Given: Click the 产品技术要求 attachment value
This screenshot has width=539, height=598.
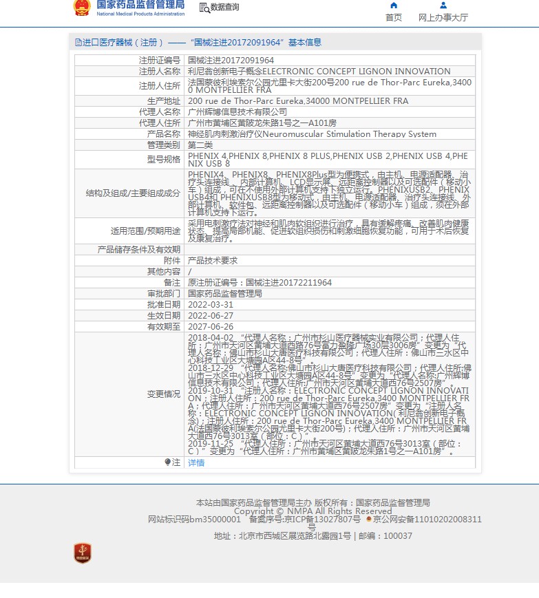Looking at the screenshot, I should 213,261.
